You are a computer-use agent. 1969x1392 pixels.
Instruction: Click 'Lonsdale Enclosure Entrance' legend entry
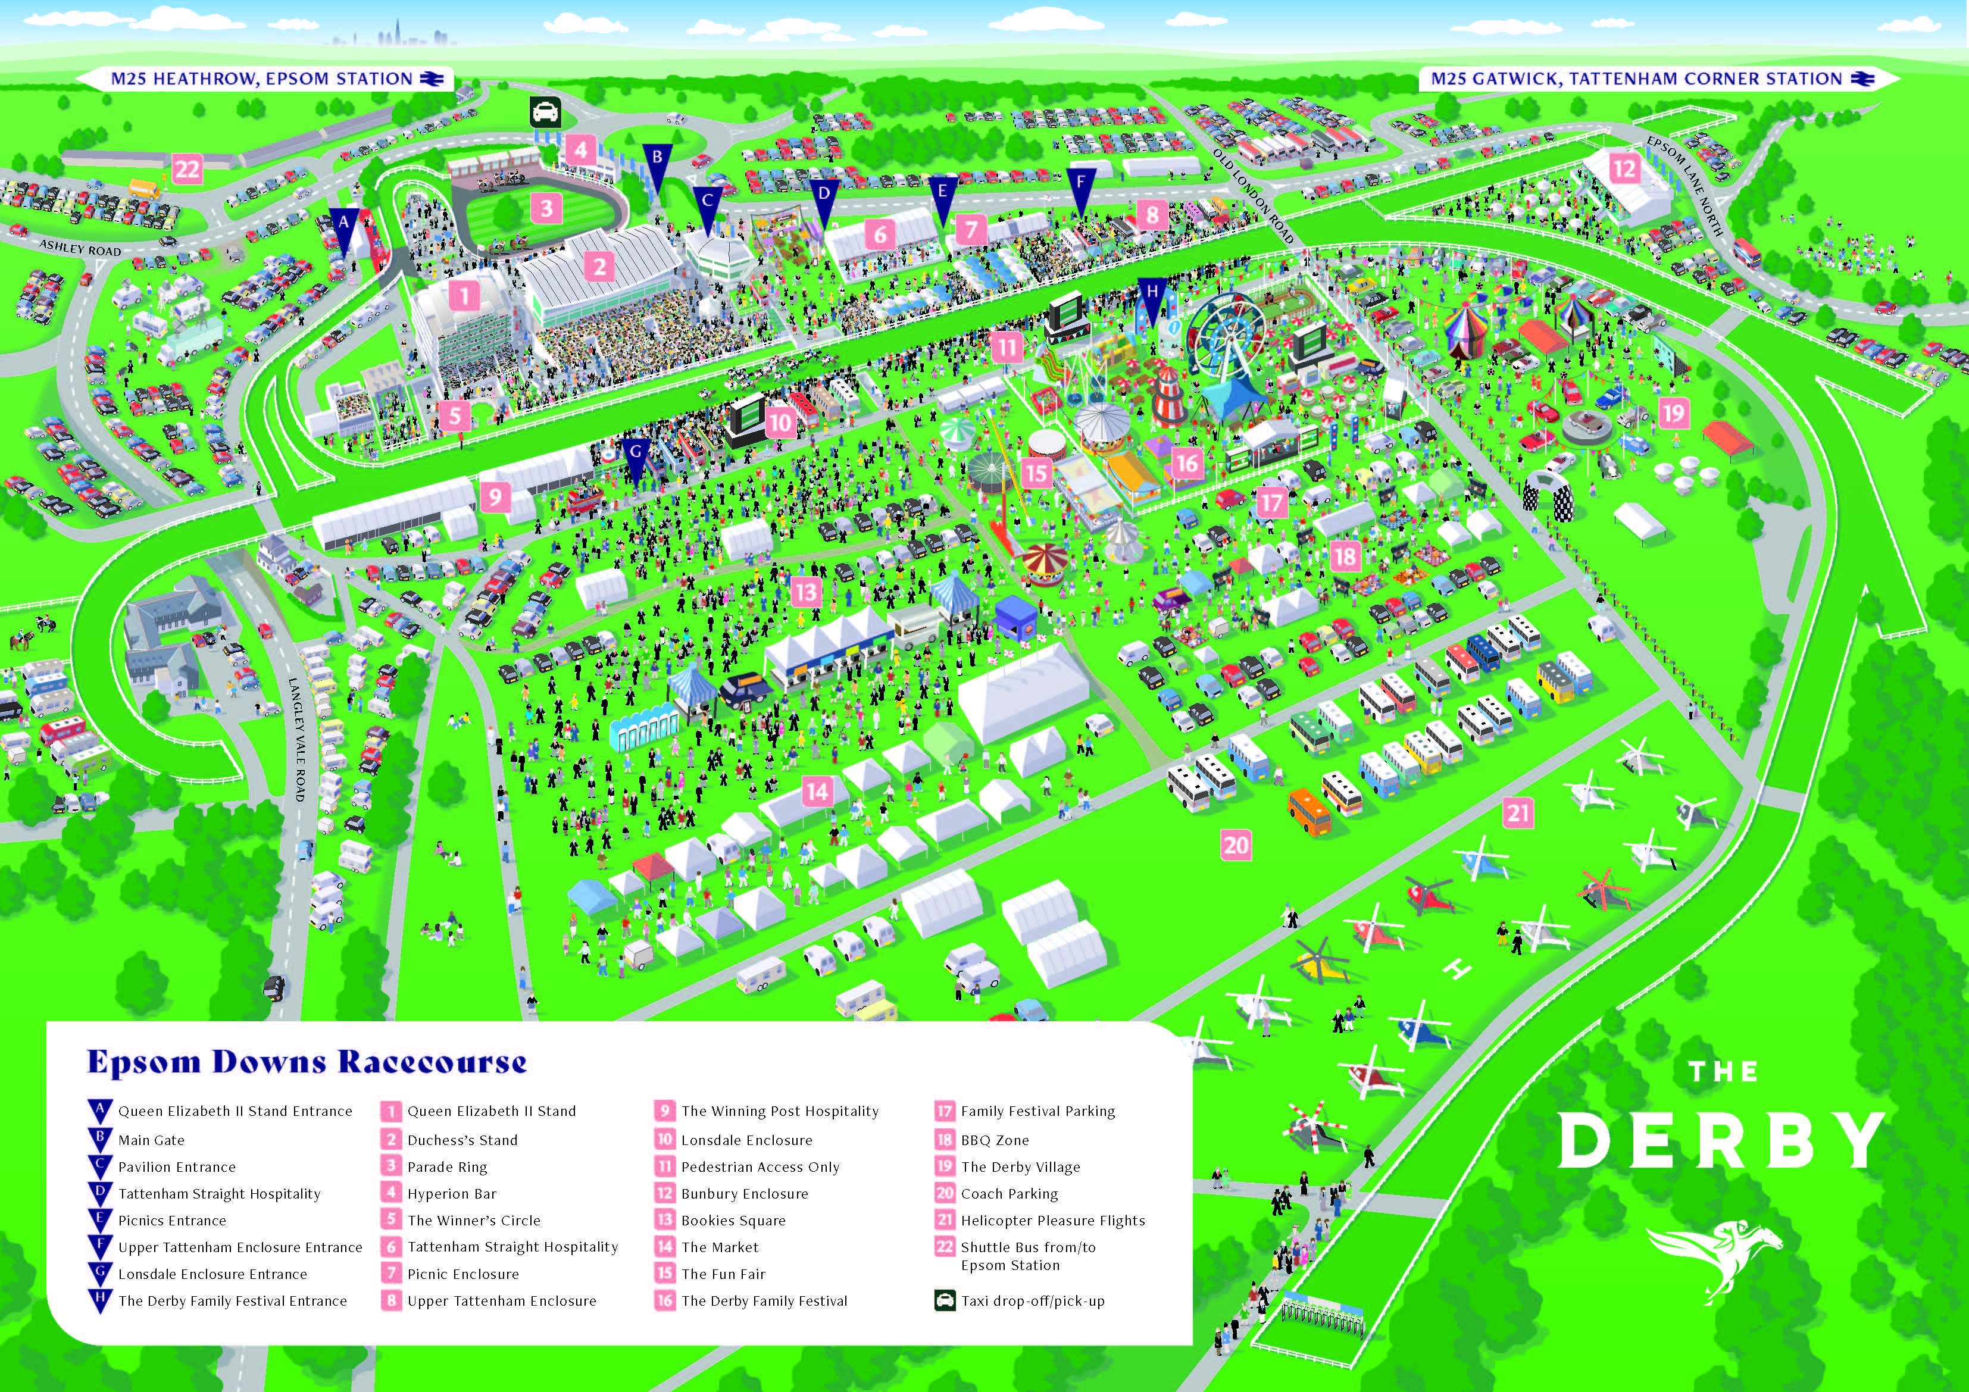[212, 1274]
